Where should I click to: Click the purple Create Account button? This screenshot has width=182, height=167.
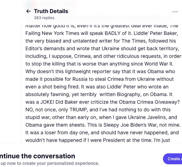point(172,159)
